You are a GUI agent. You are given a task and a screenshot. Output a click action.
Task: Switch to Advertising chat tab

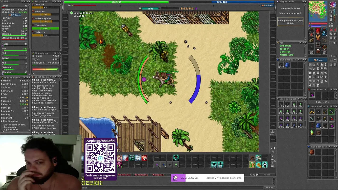141,175
